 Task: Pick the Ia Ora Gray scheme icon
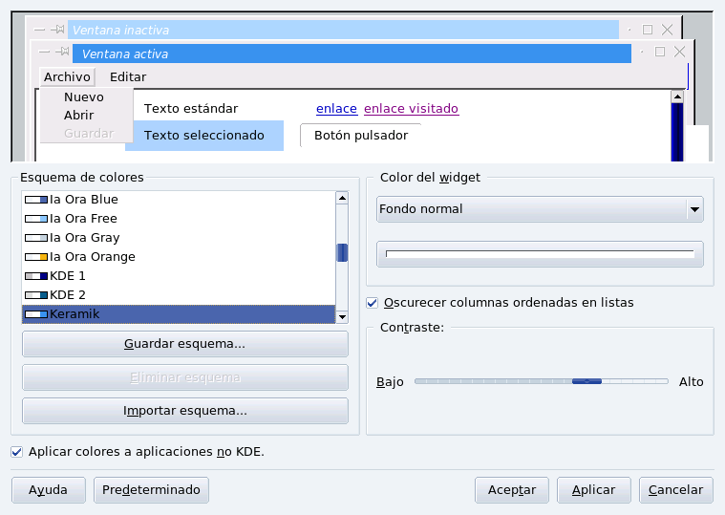36,238
